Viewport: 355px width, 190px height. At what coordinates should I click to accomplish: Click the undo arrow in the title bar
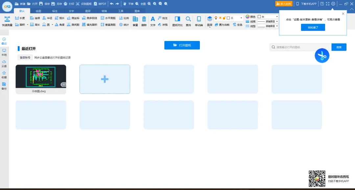tap(112, 4)
